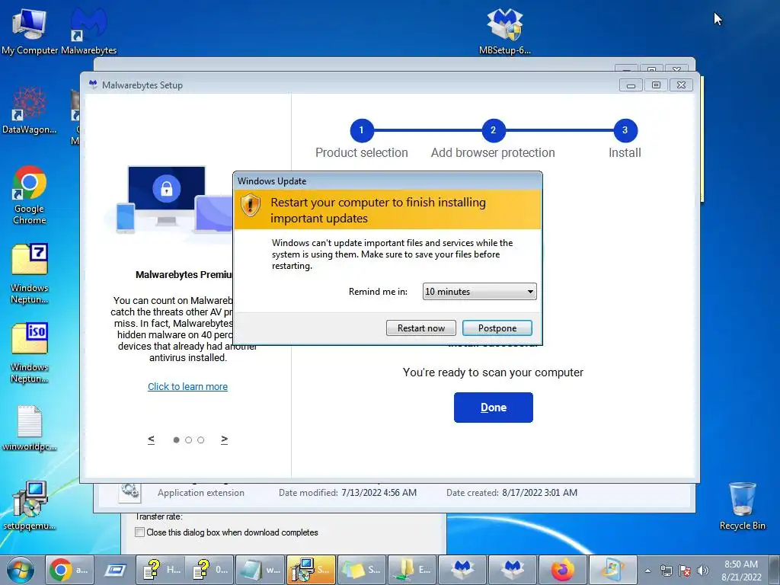Switch to Firefox in the taskbar
The height and width of the screenshot is (585, 780).
(563, 570)
